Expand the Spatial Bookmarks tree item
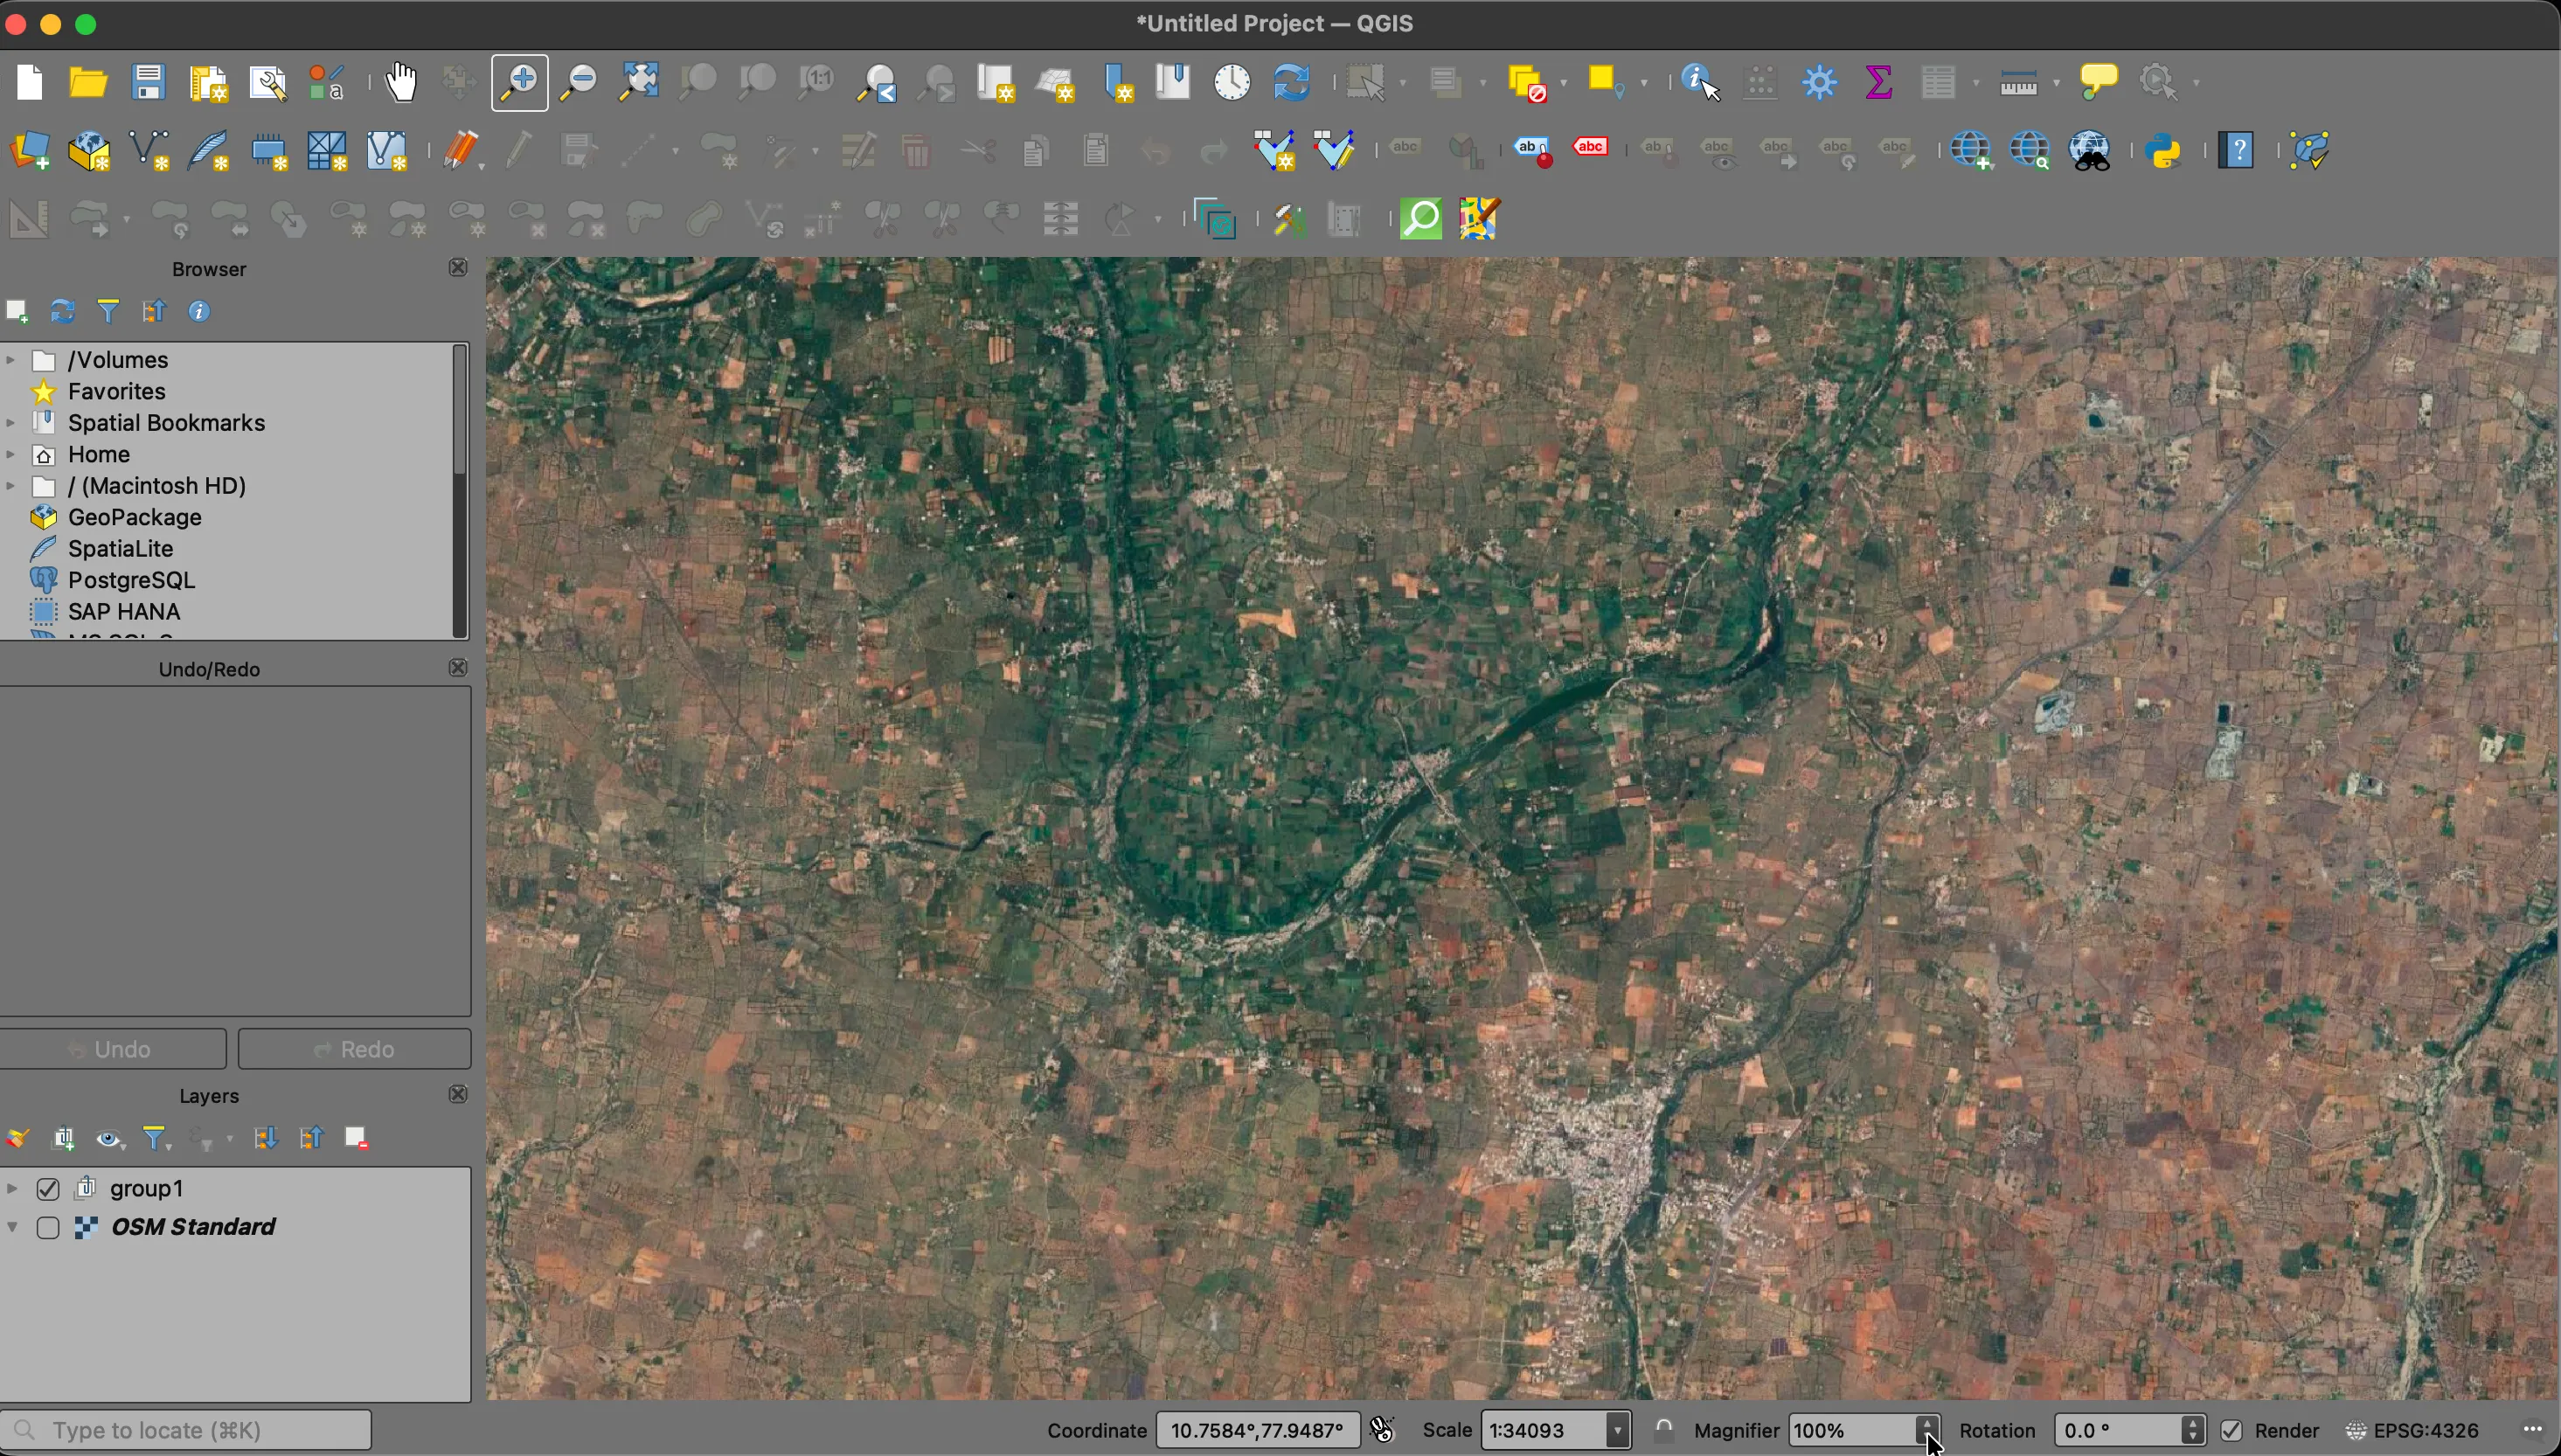This screenshot has height=1456, width=2561. click(10, 422)
